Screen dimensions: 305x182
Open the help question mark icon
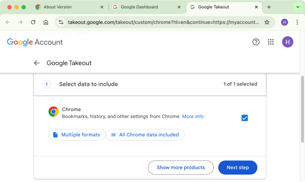[256, 42]
